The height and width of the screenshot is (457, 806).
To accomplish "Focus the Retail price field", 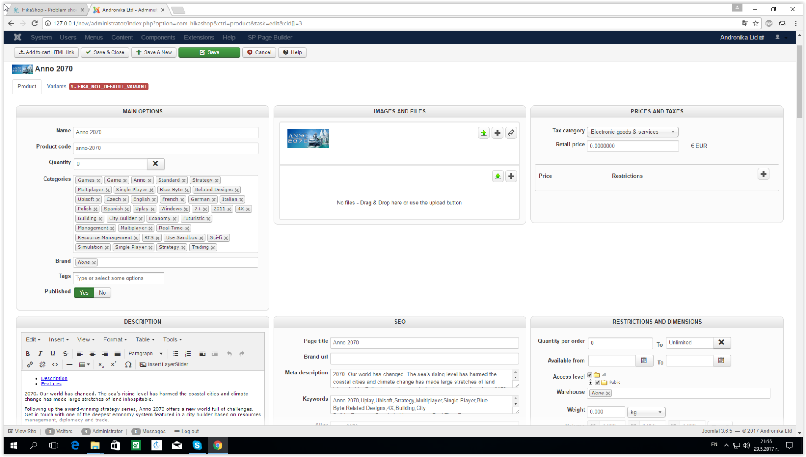I will (633, 146).
